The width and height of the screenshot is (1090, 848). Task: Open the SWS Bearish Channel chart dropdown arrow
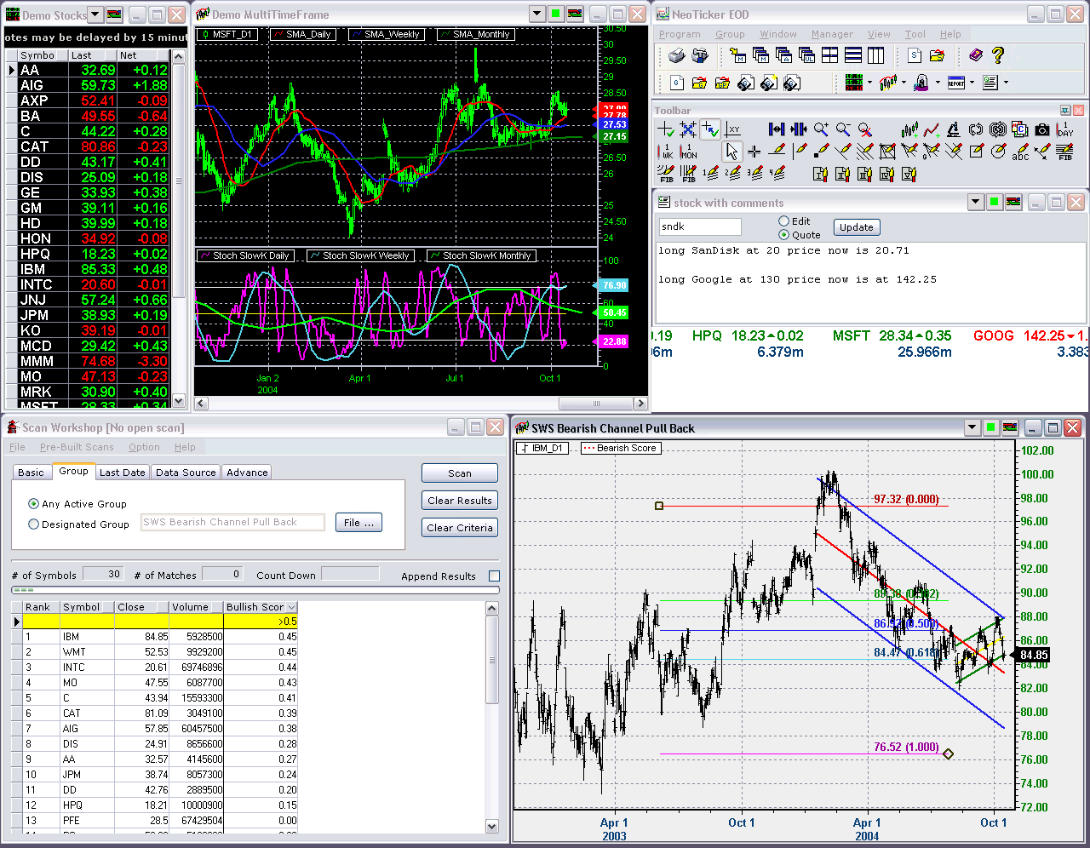click(972, 427)
